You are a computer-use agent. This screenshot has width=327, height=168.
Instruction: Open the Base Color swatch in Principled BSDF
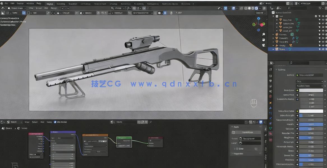(311, 90)
